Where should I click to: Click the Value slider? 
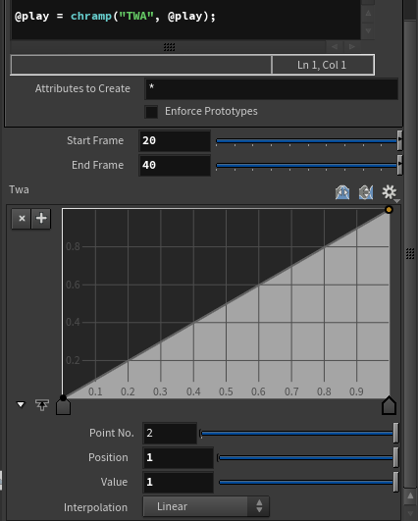click(308, 482)
